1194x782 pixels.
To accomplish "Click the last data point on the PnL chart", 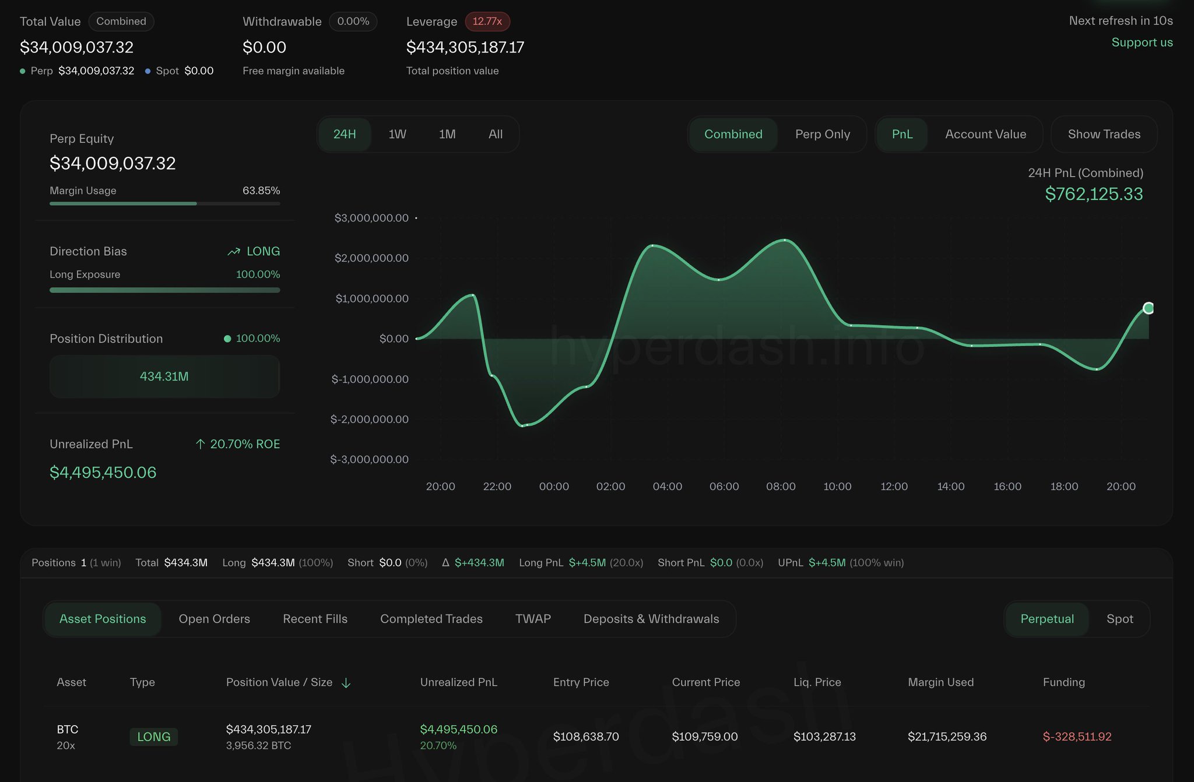I will pyautogui.click(x=1148, y=308).
